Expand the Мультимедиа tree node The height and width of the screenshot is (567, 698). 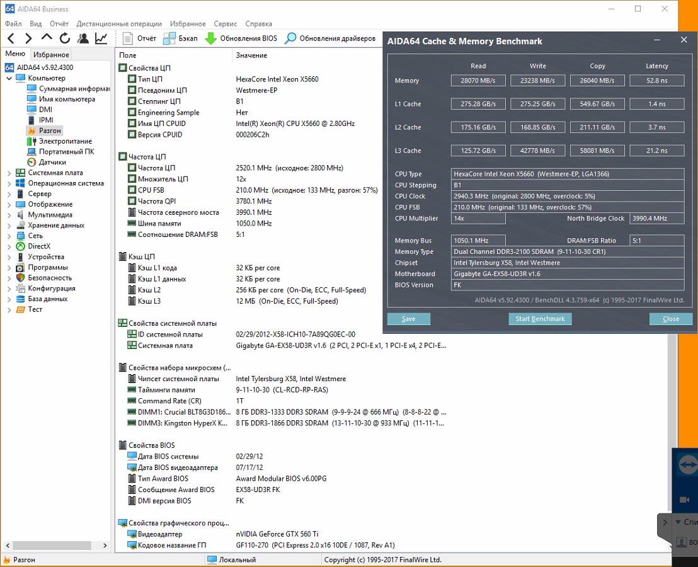(9, 215)
